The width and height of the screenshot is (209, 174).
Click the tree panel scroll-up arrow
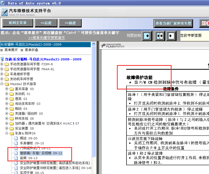coord(94,44)
